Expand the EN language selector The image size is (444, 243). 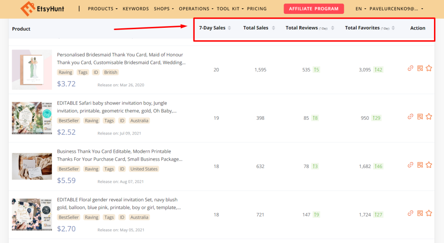tap(360, 9)
